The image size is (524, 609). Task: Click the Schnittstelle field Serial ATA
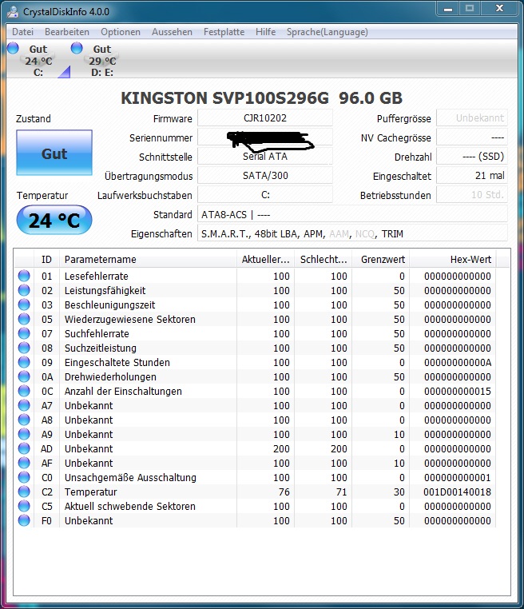[265, 156]
